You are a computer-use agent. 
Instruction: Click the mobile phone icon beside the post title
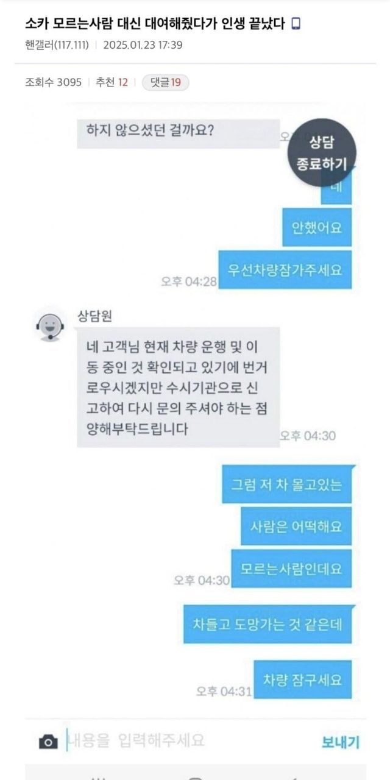click(x=296, y=24)
